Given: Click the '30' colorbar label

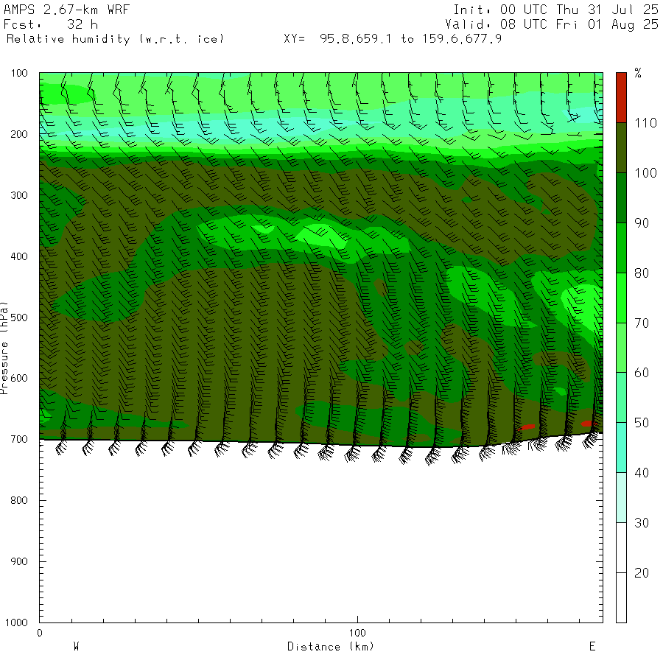Looking at the screenshot, I should tap(642, 523).
